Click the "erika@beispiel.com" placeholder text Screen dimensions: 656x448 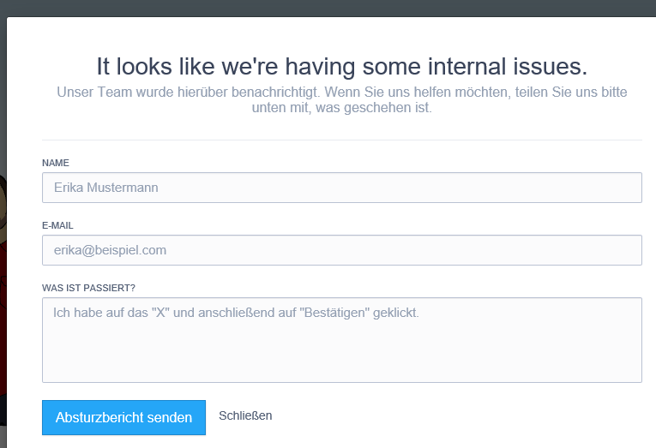[x=110, y=250]
